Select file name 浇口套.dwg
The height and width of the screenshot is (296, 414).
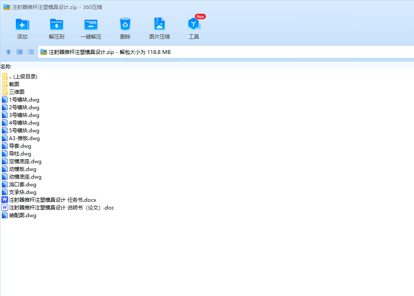point(23,185)
